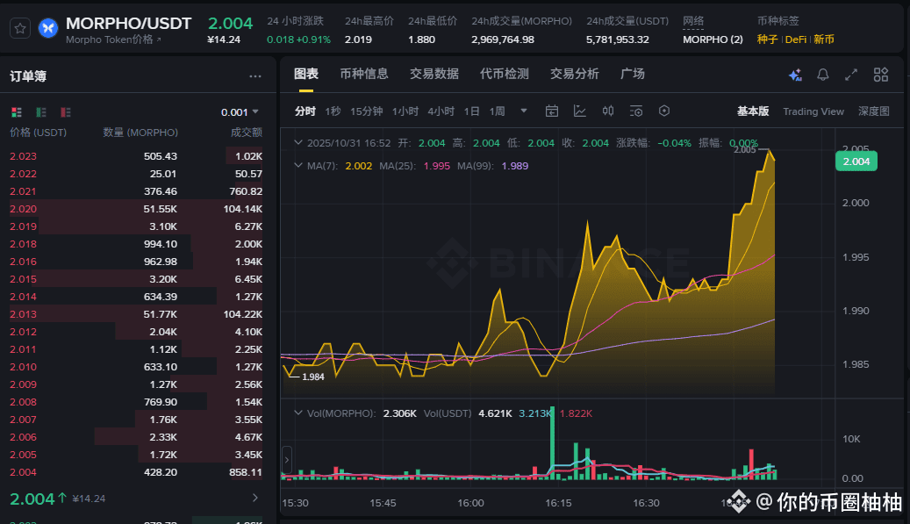
Task: Click the MORPHO (2) network entry
Action: tap(713, 39)
